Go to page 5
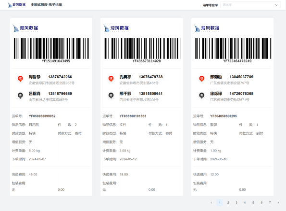This screenshot has height=211, width=286. coord(253,203)
